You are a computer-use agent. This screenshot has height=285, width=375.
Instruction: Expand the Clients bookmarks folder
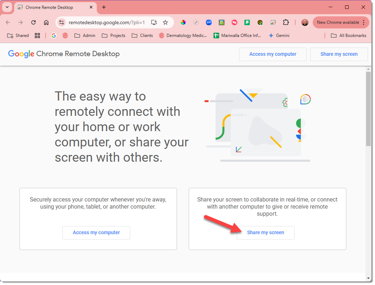(142, 36)
